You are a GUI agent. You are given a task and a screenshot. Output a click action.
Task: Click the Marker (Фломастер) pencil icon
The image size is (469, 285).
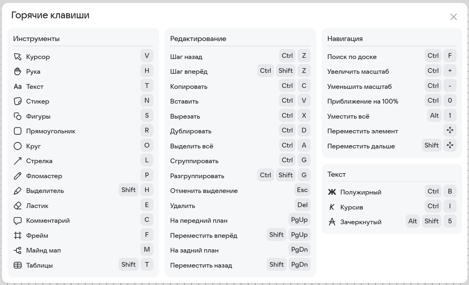18,176
